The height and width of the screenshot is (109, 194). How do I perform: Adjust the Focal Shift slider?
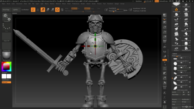pyautogui.click(x=118, y=8)
